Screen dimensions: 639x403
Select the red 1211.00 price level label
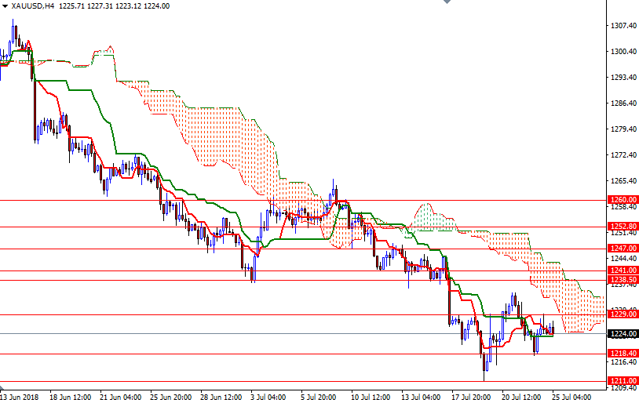point(623,381)
